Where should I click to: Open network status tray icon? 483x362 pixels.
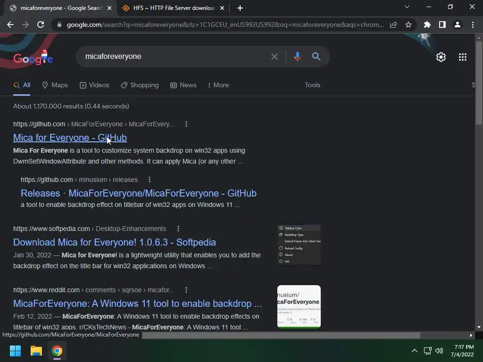[x=427, y=351]
